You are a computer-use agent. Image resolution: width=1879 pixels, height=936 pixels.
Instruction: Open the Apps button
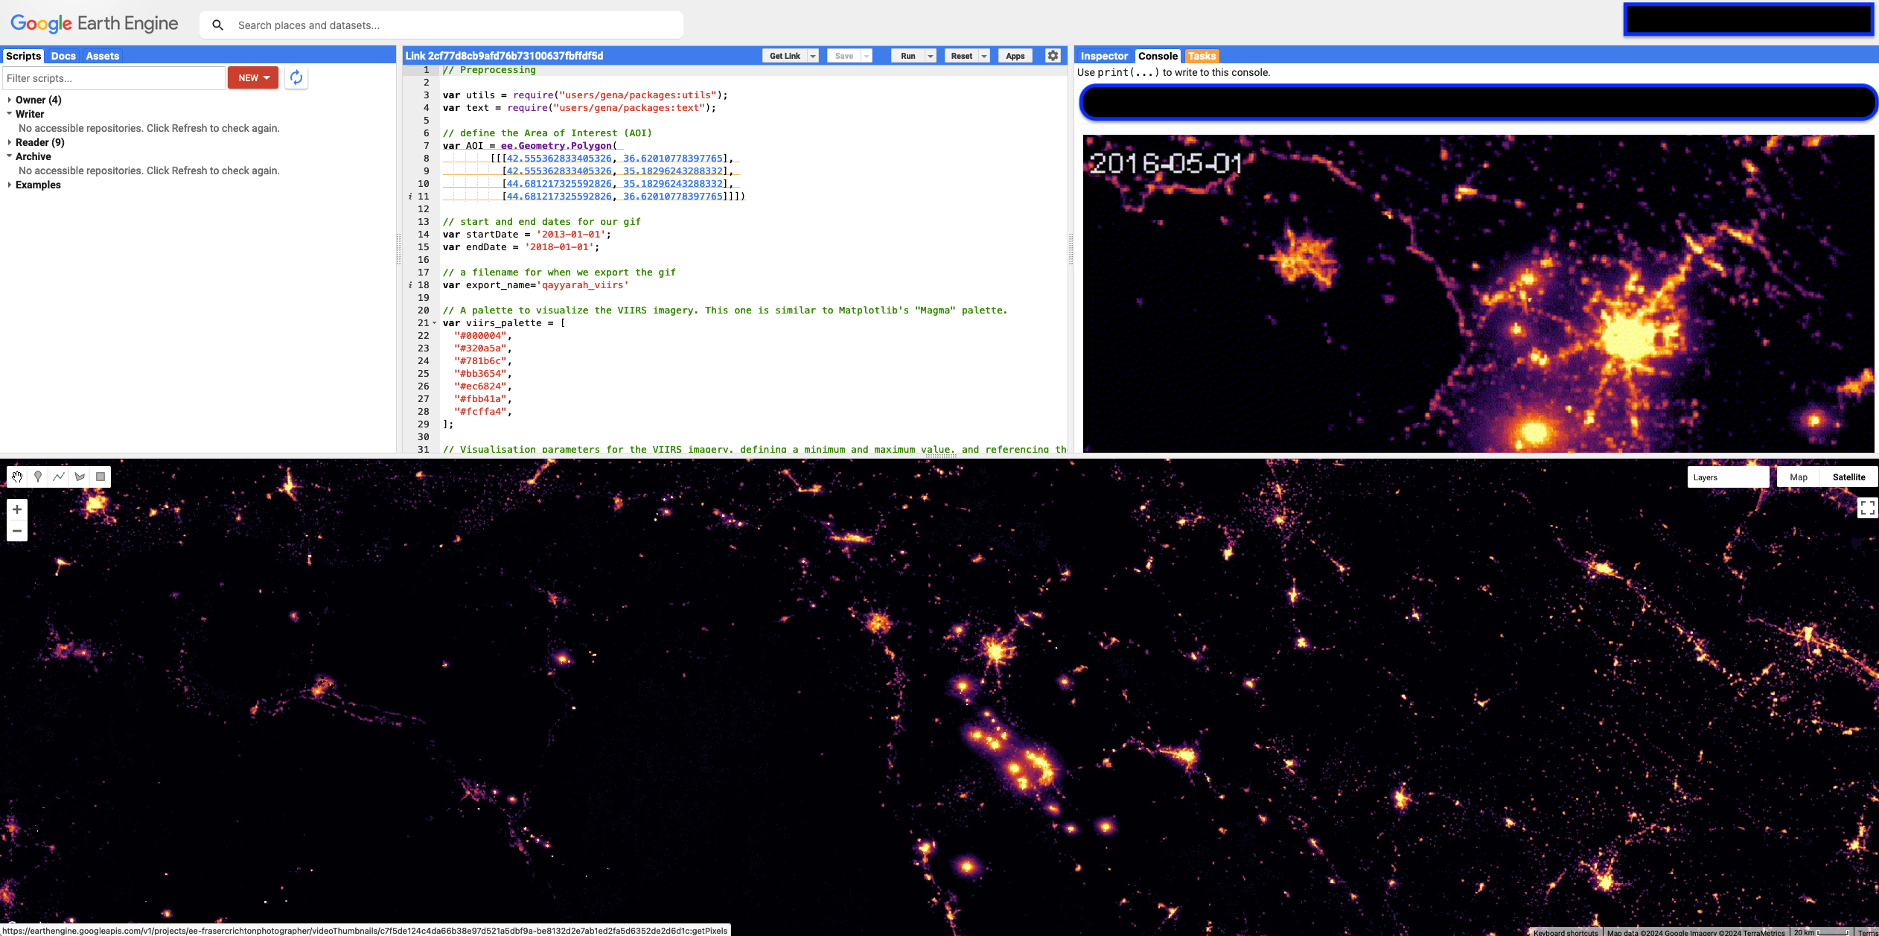point(1015,56)
